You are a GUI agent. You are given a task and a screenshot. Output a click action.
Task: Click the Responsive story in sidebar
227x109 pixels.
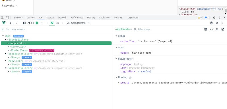pyautogui.click(x=8, y=6)
